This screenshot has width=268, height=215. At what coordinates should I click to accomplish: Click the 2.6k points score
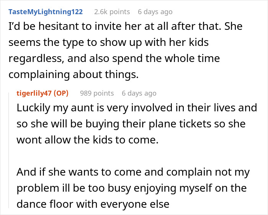click(112, 12)
